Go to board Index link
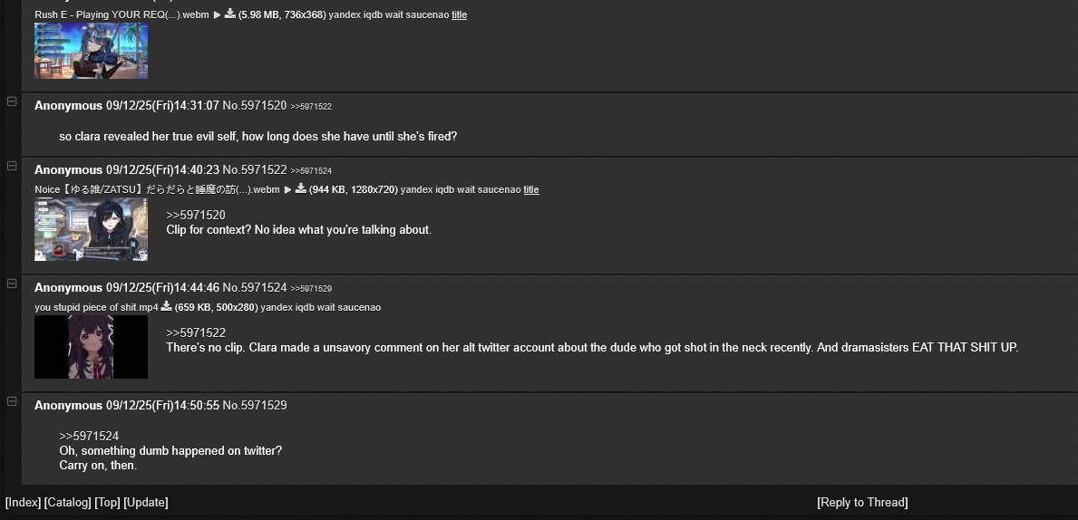The height and width of the screenshot is (520, 1078). [23, 502]
